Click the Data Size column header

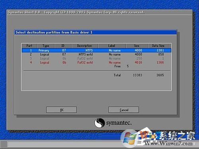pyautogui.click(x=158, y=46)
